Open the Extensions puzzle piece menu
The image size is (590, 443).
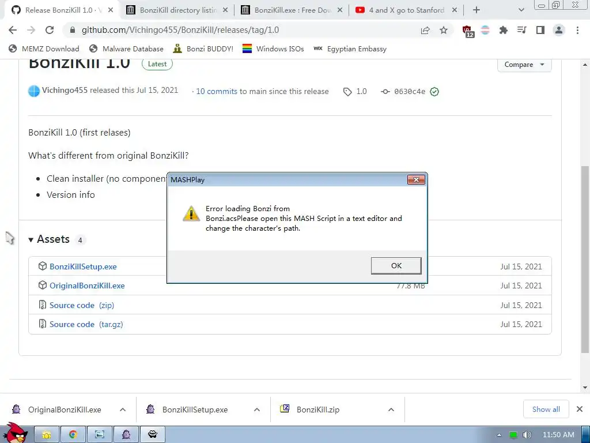(503, 30)
